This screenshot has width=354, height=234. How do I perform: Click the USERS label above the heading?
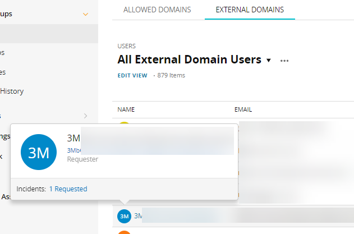126,46
